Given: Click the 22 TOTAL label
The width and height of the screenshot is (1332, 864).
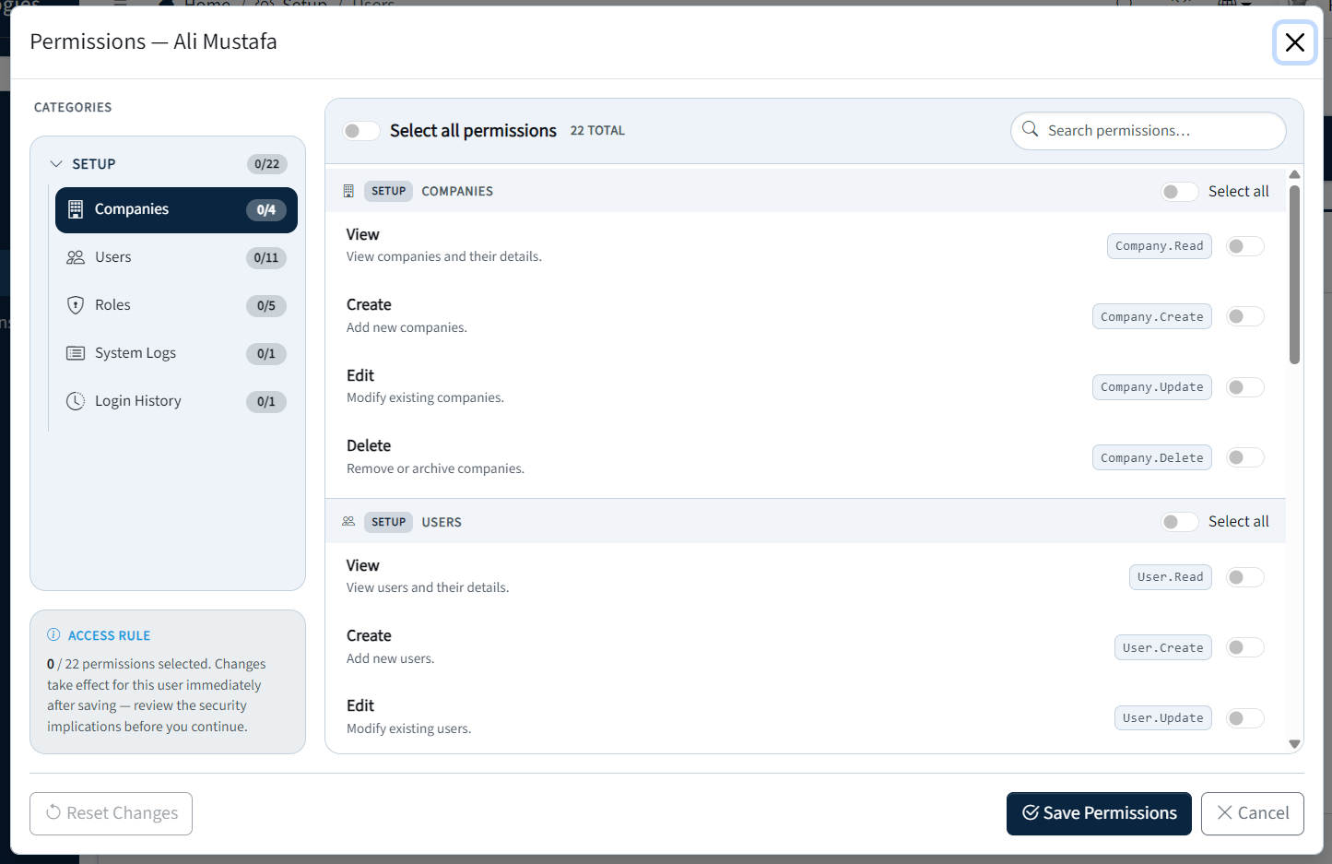Looking at the screenshot, I should click(x=597, y=131).
